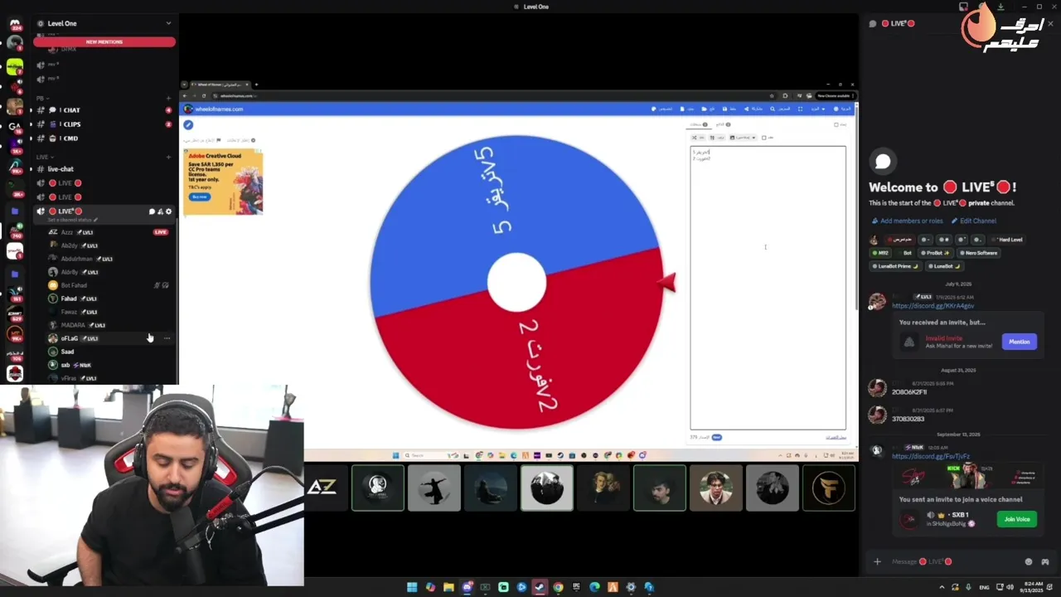Select the gold F logo participant tile
1061x597 pixels.
(x=828, y=488)
